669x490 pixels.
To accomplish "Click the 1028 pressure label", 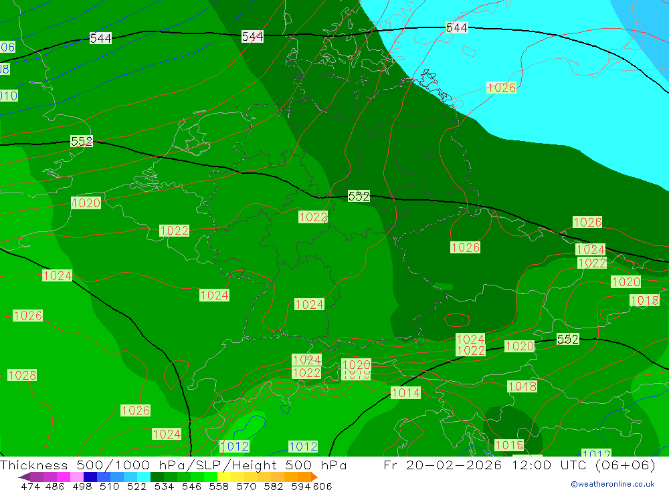I will (22, 375).
